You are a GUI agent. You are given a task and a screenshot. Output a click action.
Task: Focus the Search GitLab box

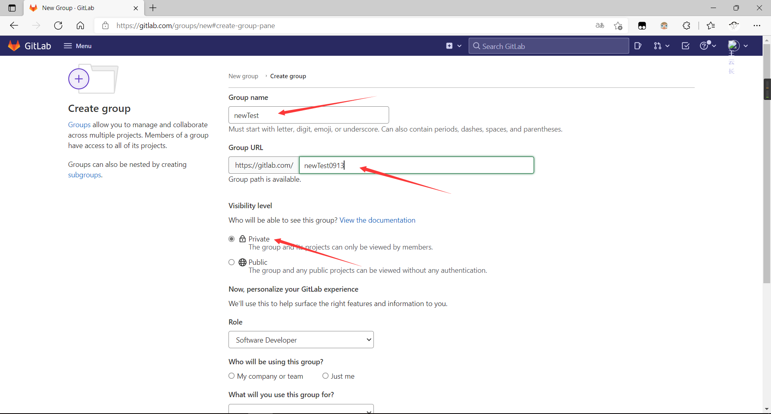coord(549,46)
